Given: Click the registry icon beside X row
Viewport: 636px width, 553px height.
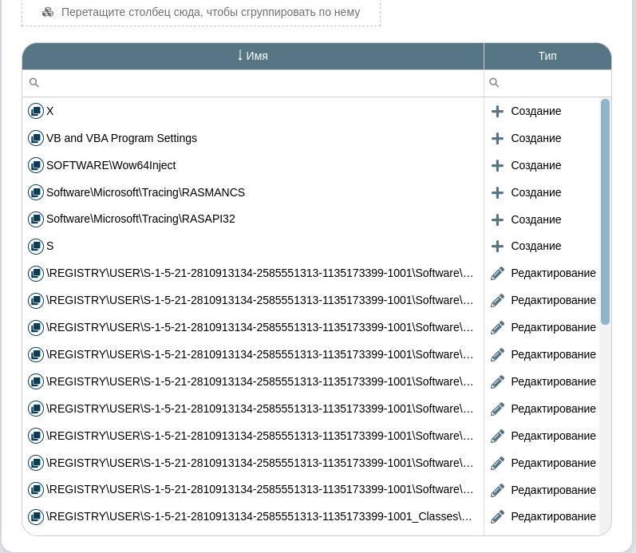Looking at the screenshot, I should [x=35, y=111].
